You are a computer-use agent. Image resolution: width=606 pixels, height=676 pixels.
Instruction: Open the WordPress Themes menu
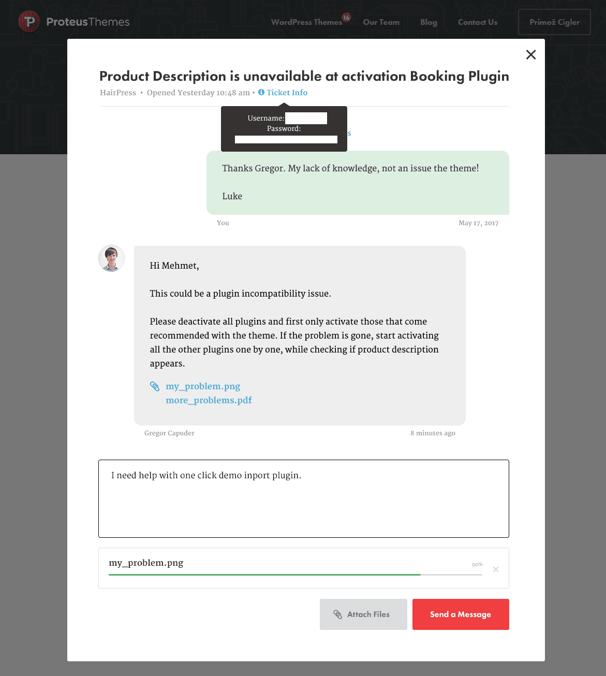pyautogui.click(x=306, y=22)
